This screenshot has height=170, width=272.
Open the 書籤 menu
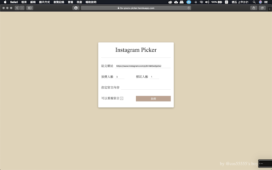pyautogui.click(x=71, y=2)
